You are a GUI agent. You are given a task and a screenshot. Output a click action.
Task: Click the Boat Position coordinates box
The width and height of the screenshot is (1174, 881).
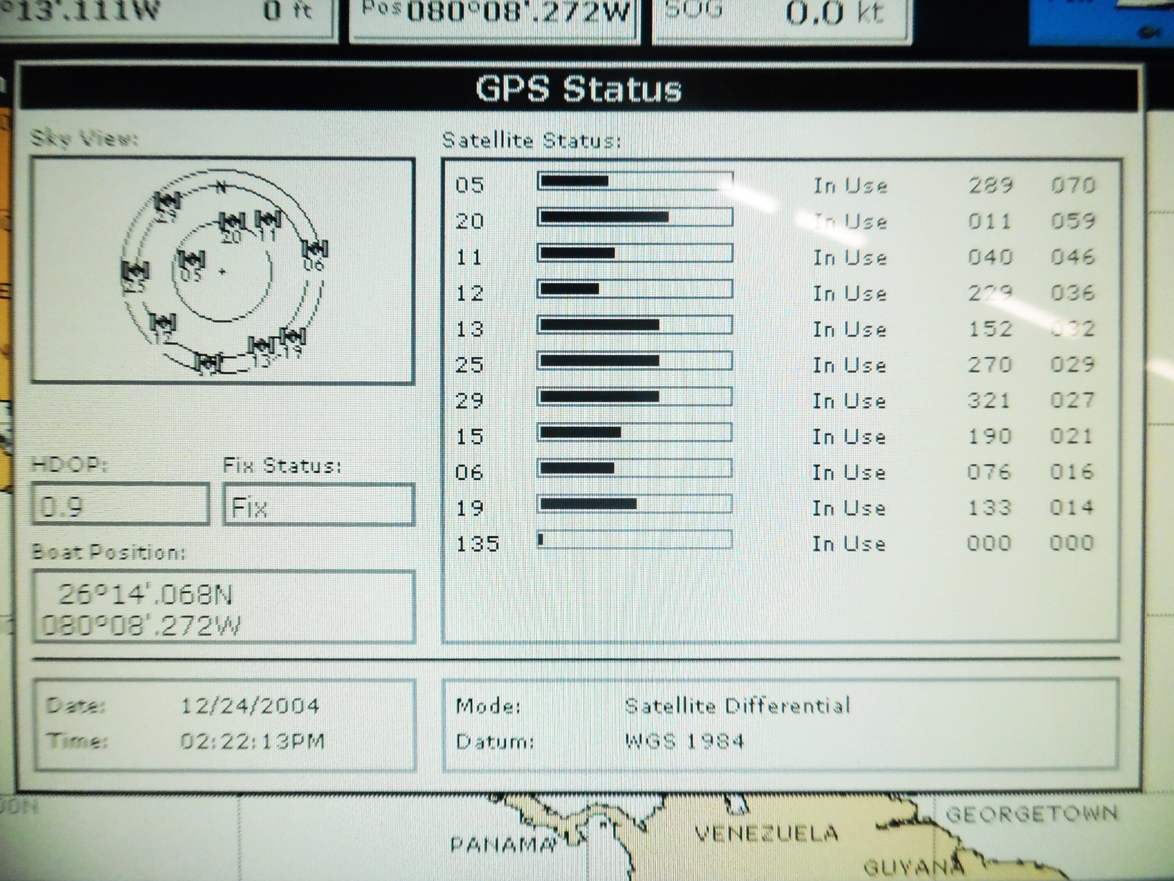pyautogui.click(x=224, y=607)
